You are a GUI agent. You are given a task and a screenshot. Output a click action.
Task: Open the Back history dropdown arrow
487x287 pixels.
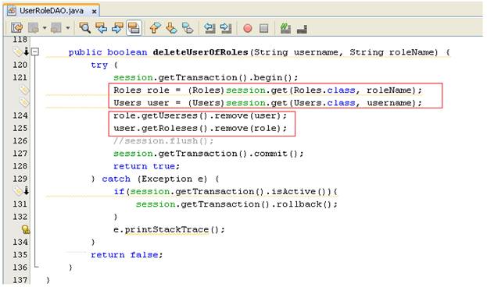click(45, 28)
